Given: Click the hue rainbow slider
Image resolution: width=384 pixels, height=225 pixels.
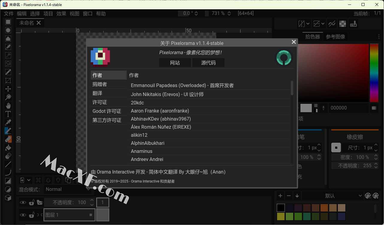Looking at the screenshot, I should 374,73.
